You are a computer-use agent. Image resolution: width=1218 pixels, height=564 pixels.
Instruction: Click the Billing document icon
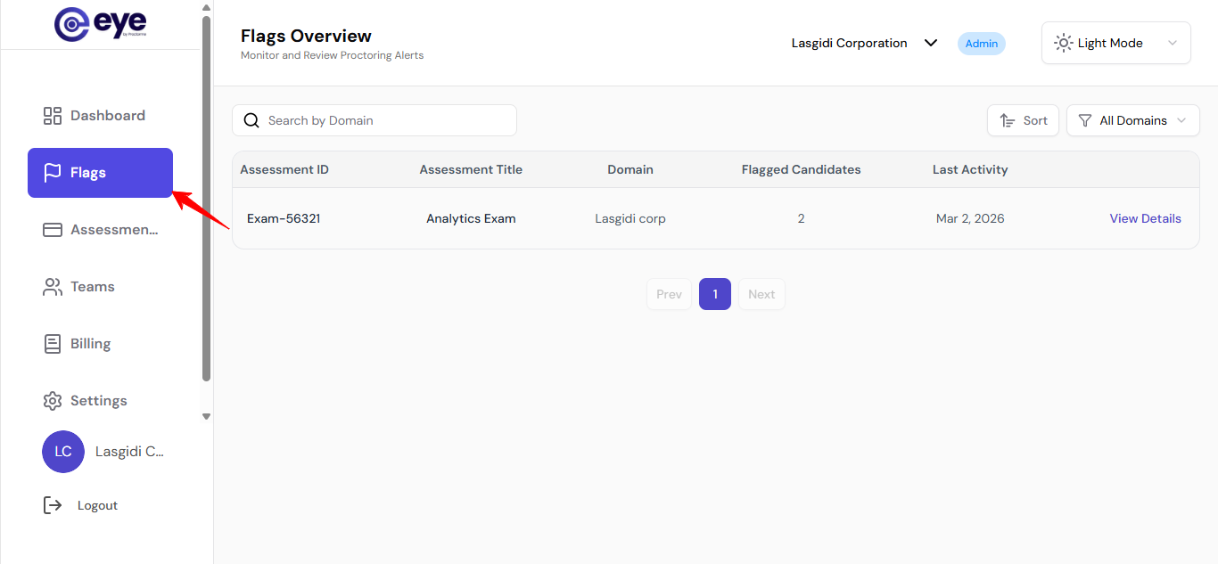pos(53,344)
